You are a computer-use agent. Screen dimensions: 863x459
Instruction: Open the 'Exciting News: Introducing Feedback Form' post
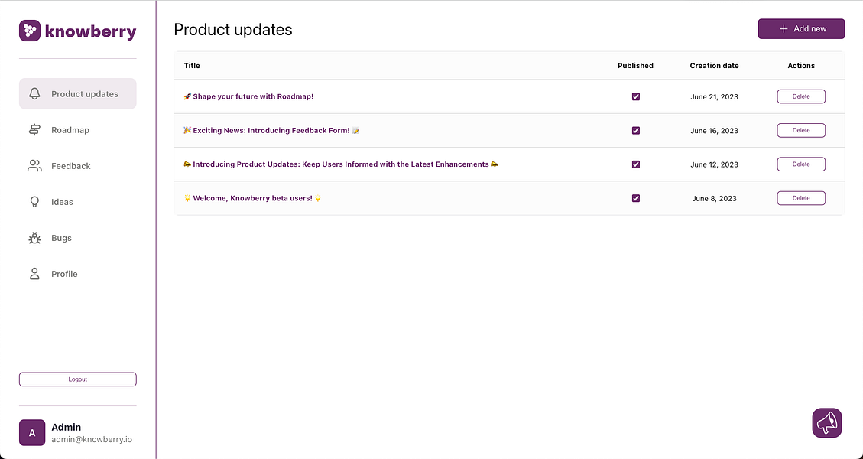[271, 131]
